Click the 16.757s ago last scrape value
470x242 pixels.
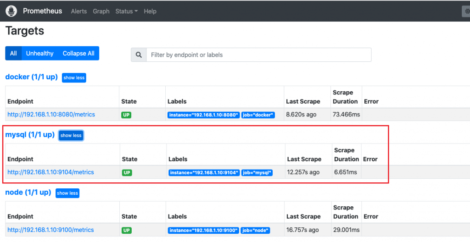point(302,230)
